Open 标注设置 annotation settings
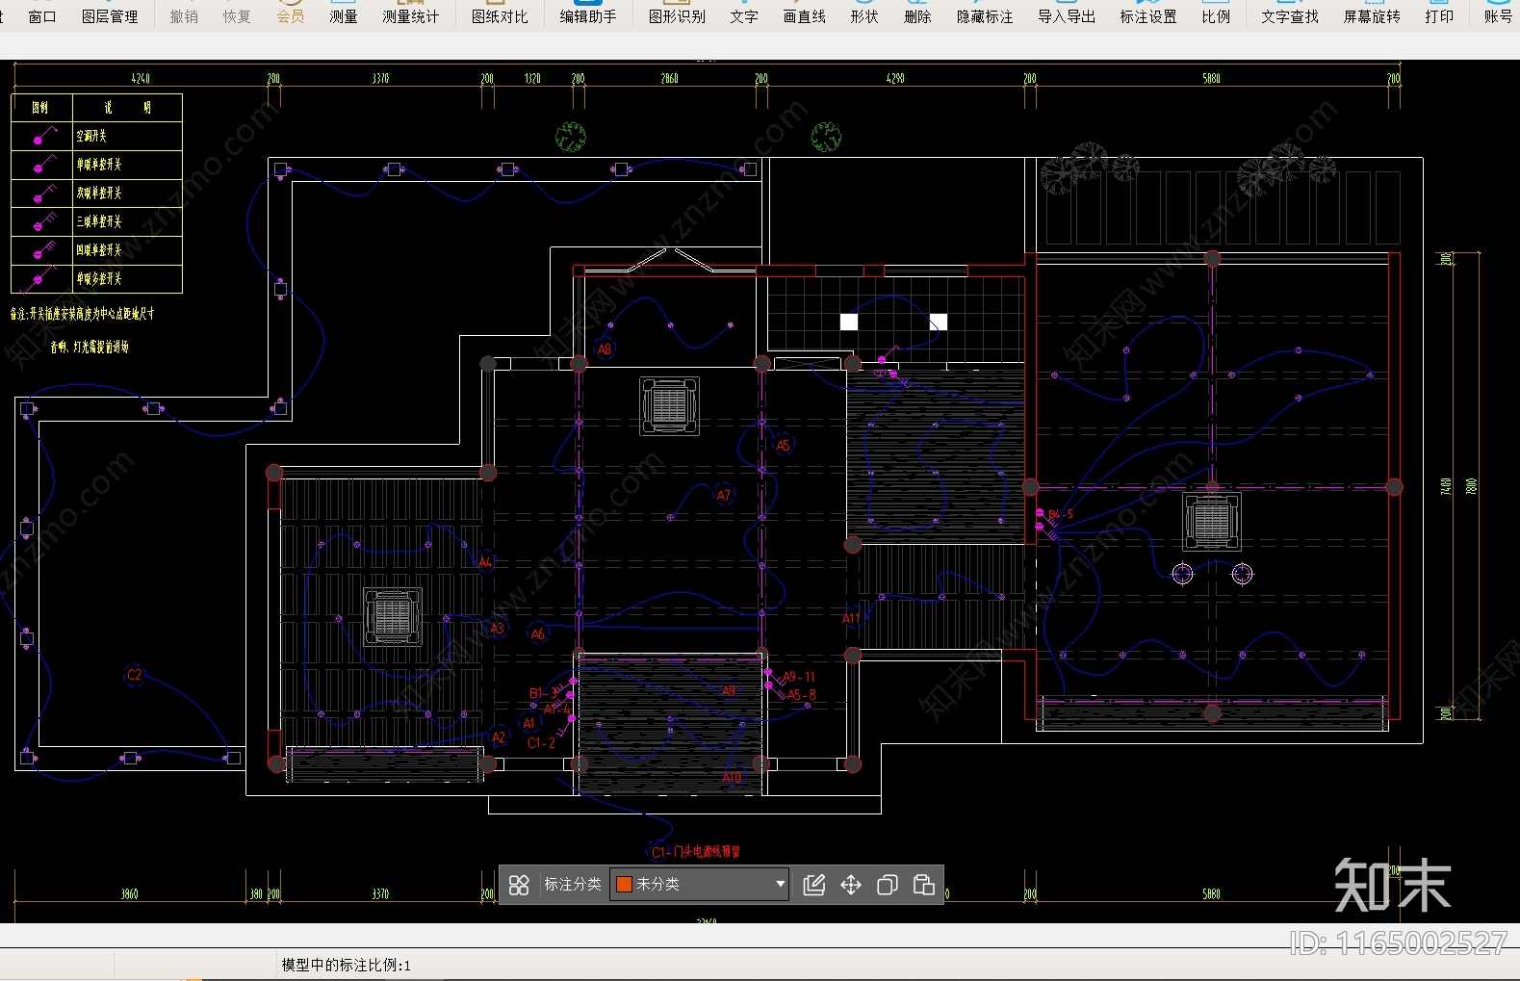Image resolution: width=1520 pixels, height=981 pixels. pyautogui.click(x=1148, y=16)
